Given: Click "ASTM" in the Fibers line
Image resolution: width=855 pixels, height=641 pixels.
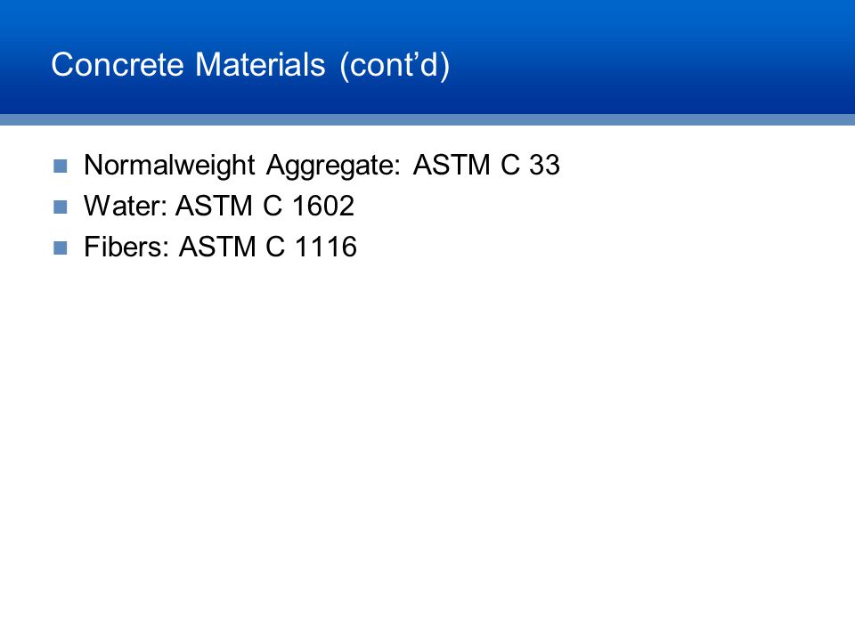Looking at the screenshot, I should (x=217, y=247).
